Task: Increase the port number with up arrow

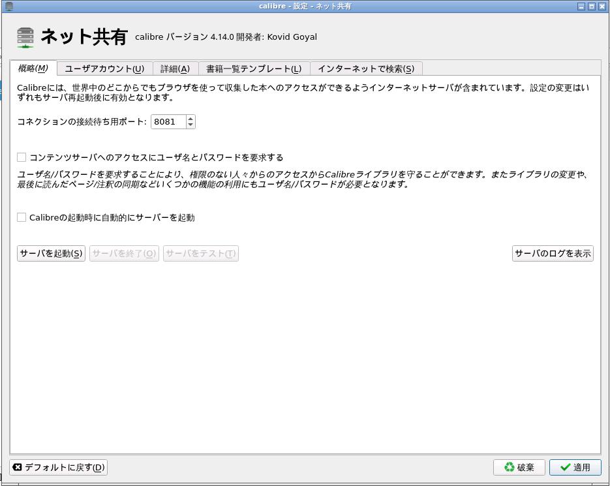Action: (x=191, y=119)
